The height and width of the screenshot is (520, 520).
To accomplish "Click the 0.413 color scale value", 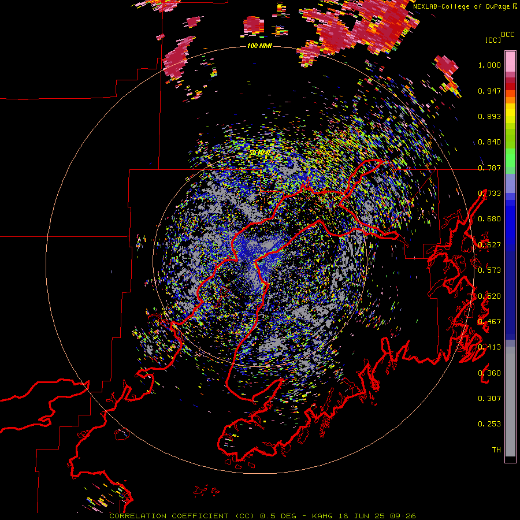I will pyautogui.click(x=489, y=347).
